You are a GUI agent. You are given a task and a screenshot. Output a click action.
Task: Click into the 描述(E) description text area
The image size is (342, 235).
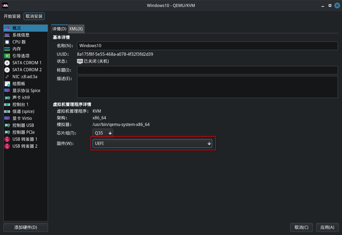207,87
